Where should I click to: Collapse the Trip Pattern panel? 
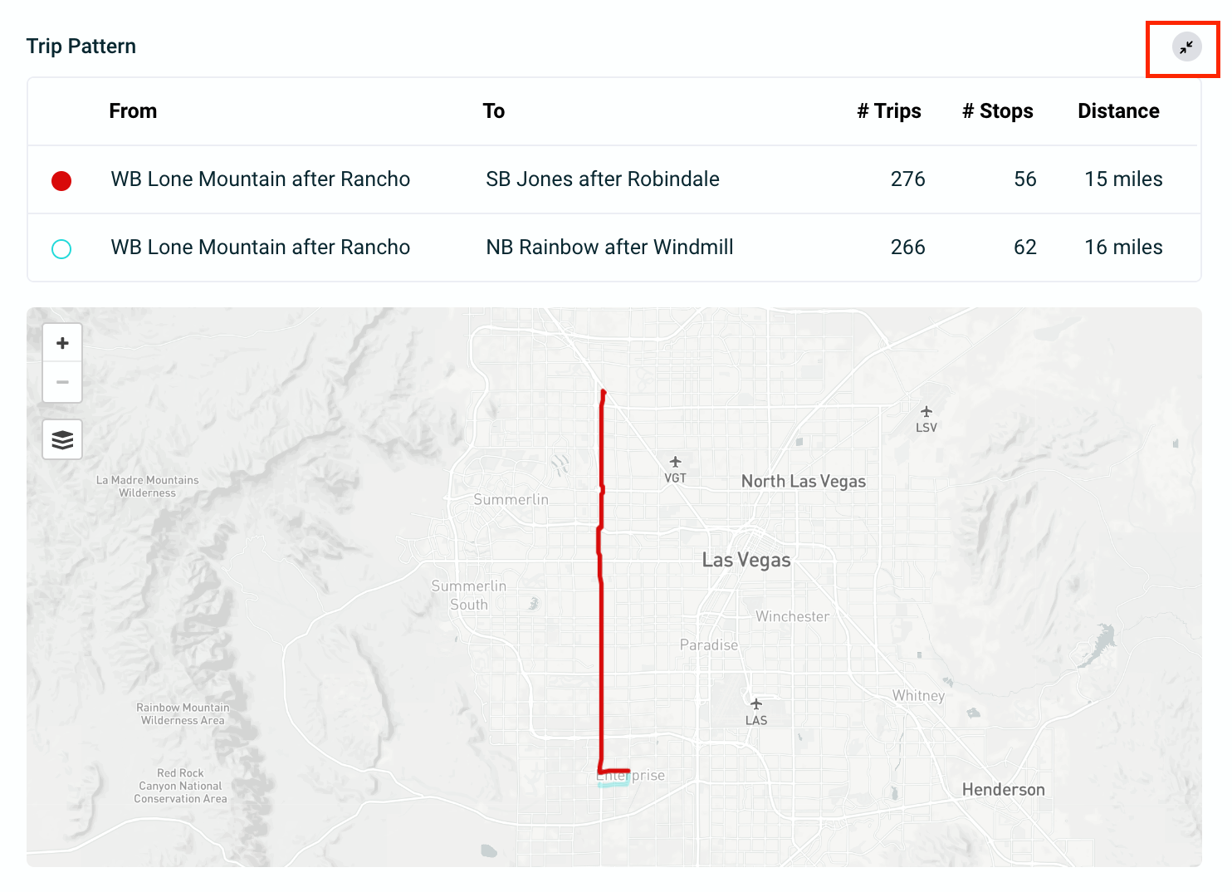click(1186, 47)
